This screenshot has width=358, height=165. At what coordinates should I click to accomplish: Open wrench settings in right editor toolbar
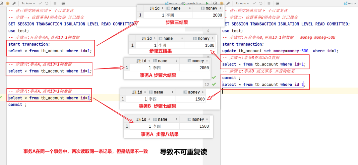tap(228, 3)
